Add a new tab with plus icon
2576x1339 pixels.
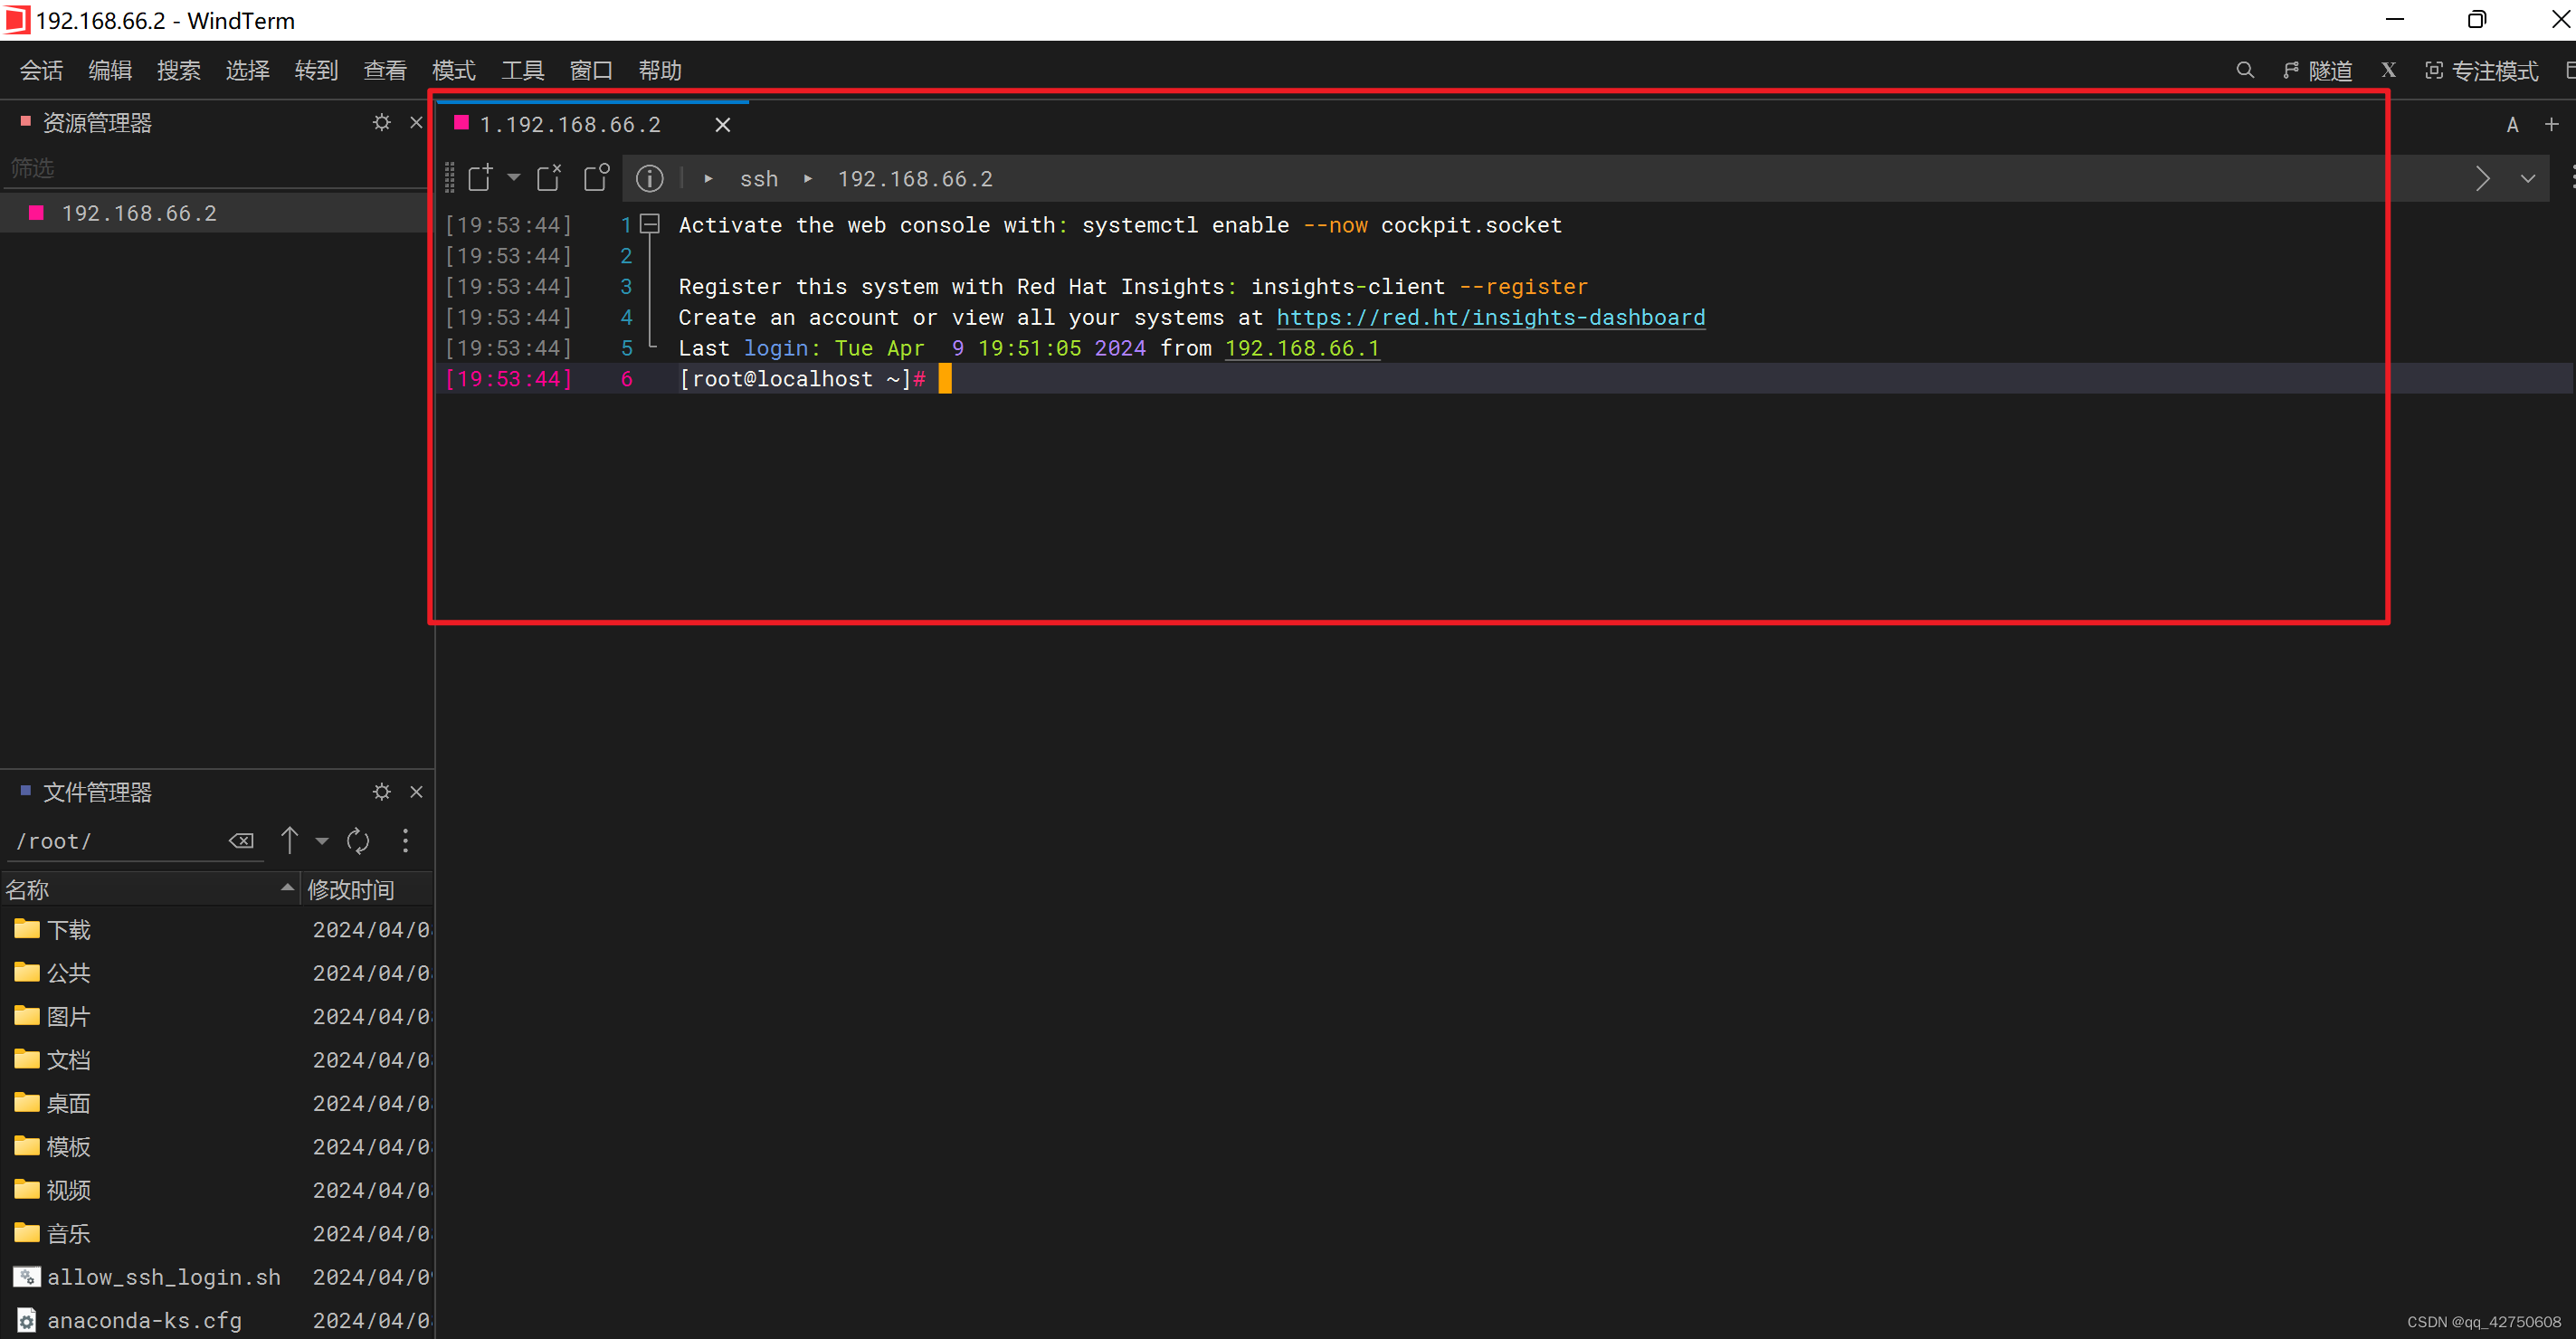[2551, 124]
